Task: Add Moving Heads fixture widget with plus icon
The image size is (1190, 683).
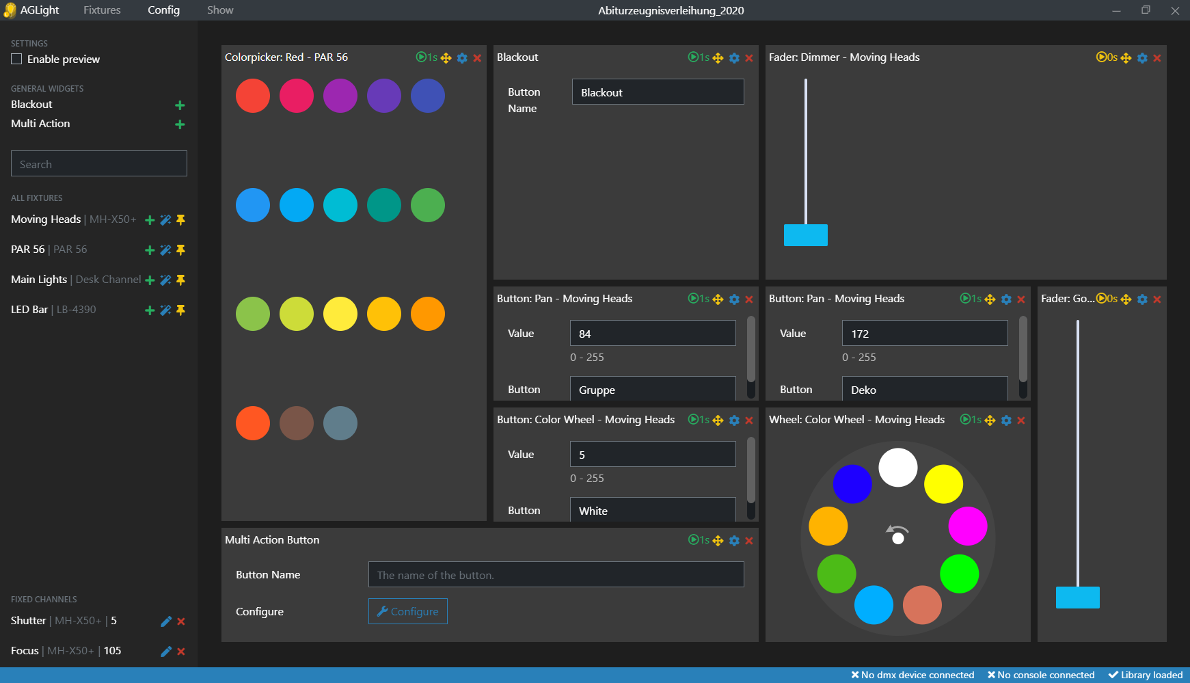Action: (x=150, y=220)
